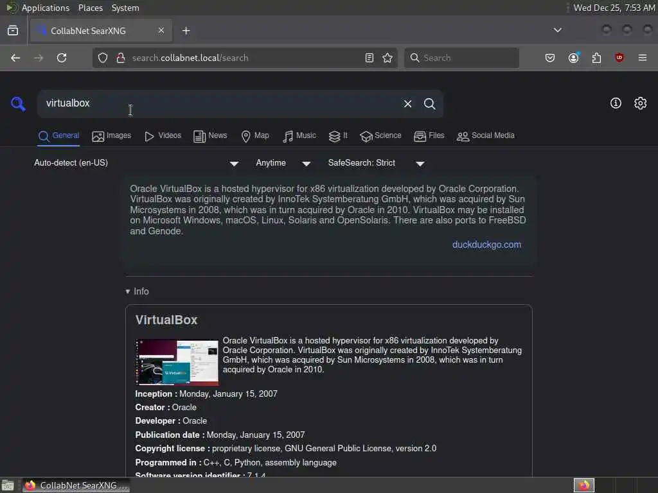The width and height of the screenshot is (658, 493).
Task: Switch to the Social Media category
Action: (486, 136)
